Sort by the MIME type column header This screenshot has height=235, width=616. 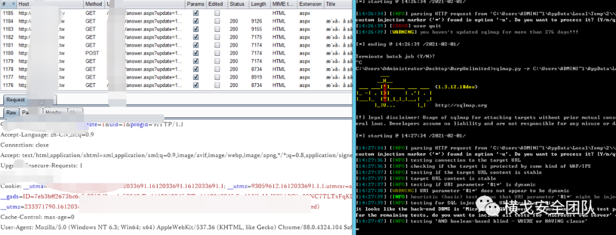[x=283, y=4]
